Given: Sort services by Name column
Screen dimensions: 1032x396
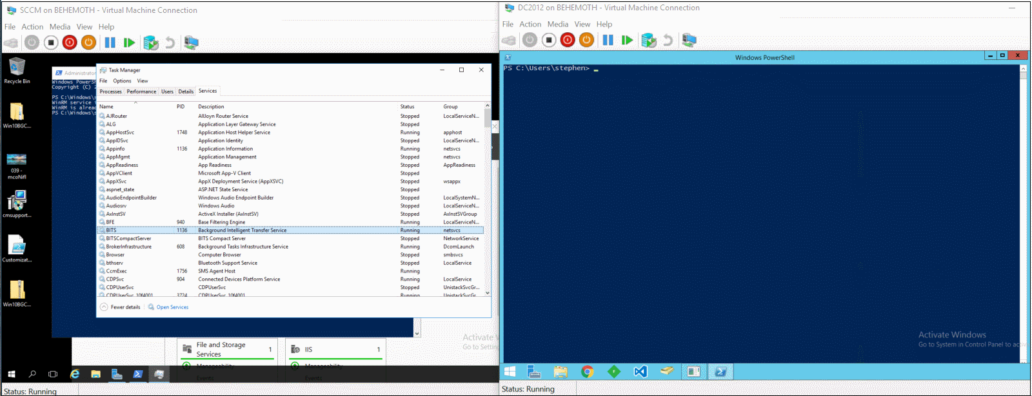Looking at the screenshot, I should 106,107.
